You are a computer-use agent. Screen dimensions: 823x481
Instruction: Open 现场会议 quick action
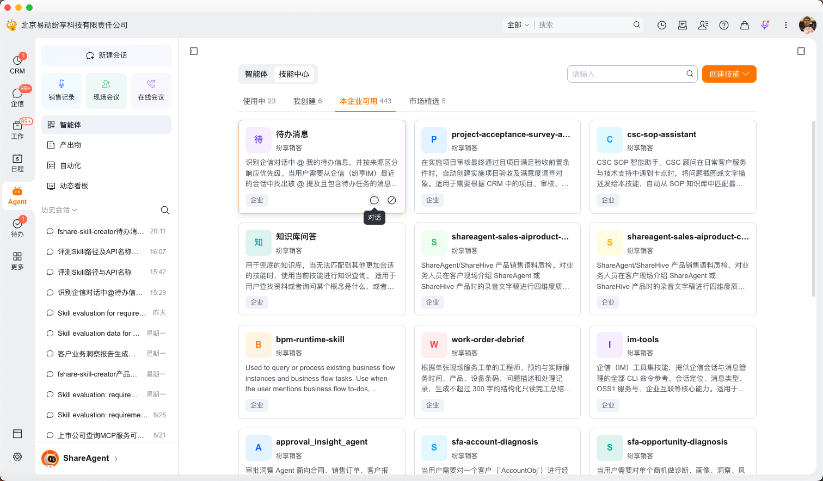[106, 90]
